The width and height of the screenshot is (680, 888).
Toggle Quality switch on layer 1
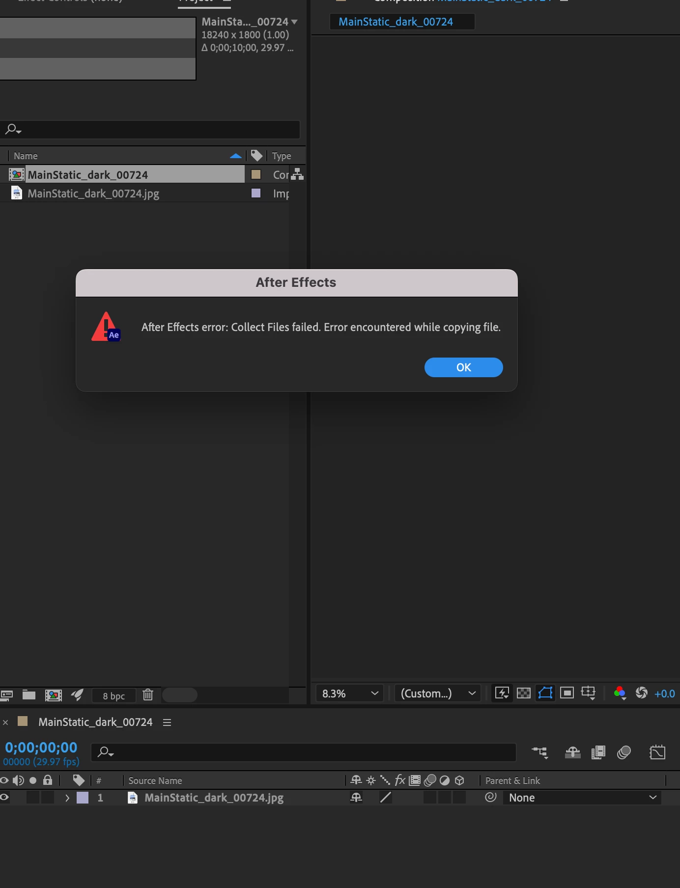coord(386,797)
